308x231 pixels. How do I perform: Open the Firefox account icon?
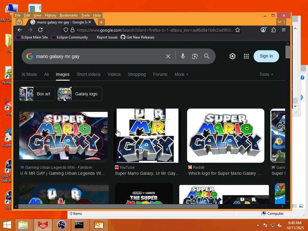(x=263, y=30)
